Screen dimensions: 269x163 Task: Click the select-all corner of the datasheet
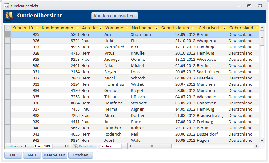[7, 28]
